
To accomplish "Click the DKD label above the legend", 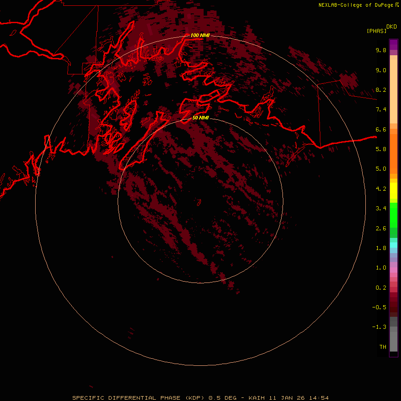I will point(392,27).
